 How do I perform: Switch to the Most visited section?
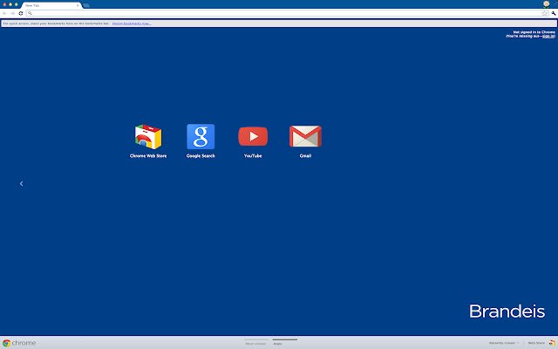coord(255,343)
